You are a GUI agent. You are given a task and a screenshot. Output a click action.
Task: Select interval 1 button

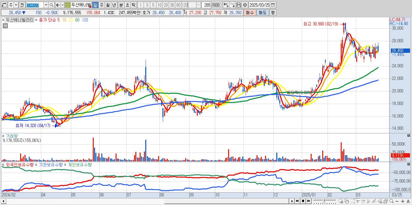141,5
